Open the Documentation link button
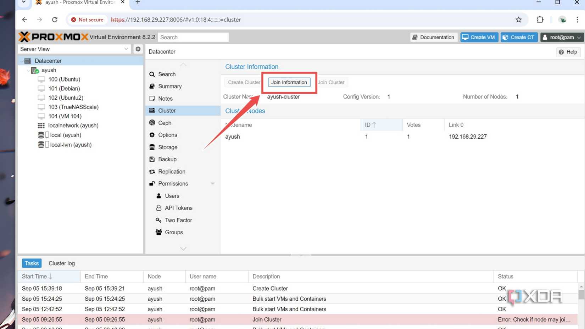The width and height of the screenshot is (585, 329). click(433, 37)
